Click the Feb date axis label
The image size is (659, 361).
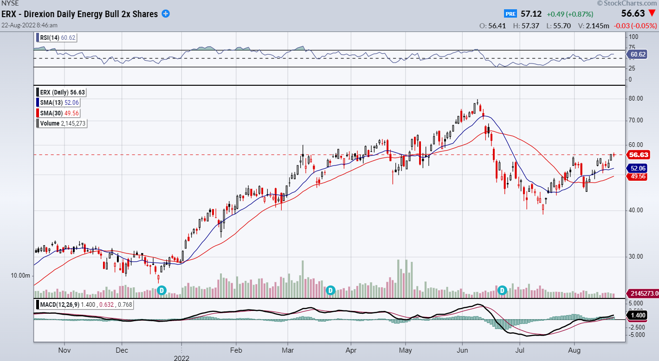[236, 350]
